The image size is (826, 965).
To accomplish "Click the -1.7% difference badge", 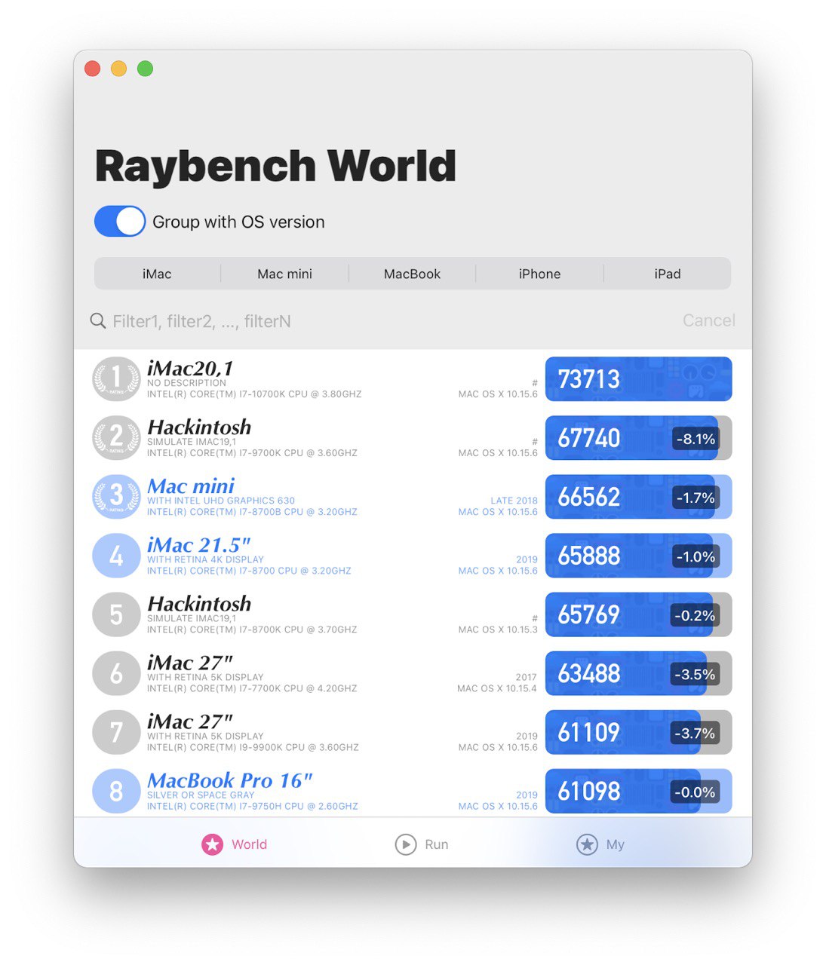I will tap(695, 497).
